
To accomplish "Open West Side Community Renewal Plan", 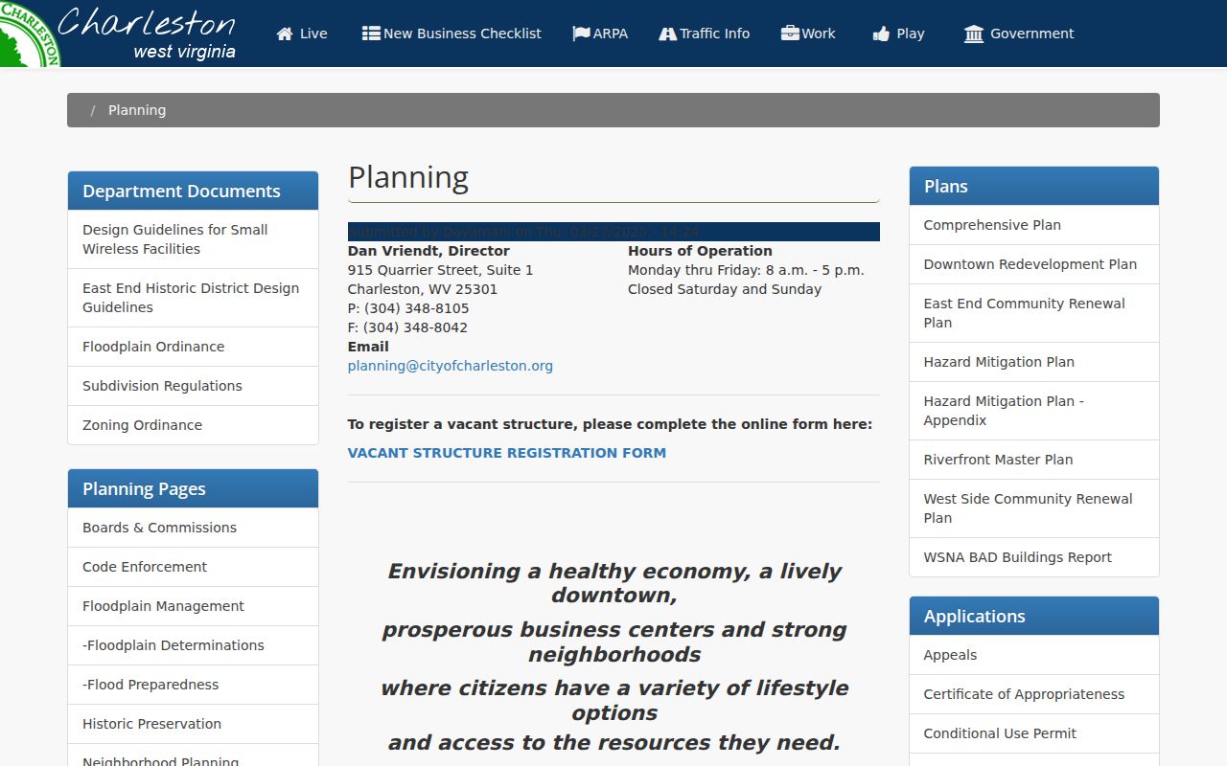I will click(1034, 508).
